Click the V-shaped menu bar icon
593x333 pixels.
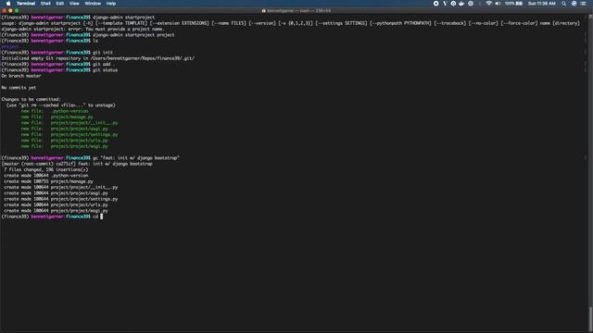pos(445,4)
